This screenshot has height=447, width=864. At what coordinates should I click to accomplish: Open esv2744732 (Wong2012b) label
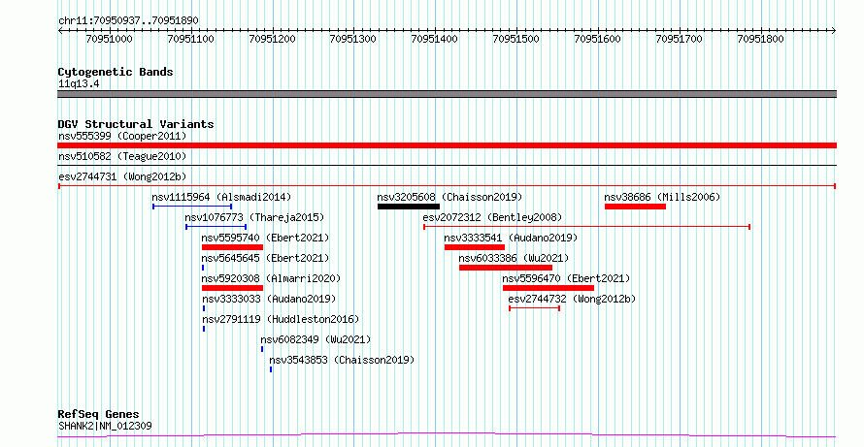tap(572, 299)
